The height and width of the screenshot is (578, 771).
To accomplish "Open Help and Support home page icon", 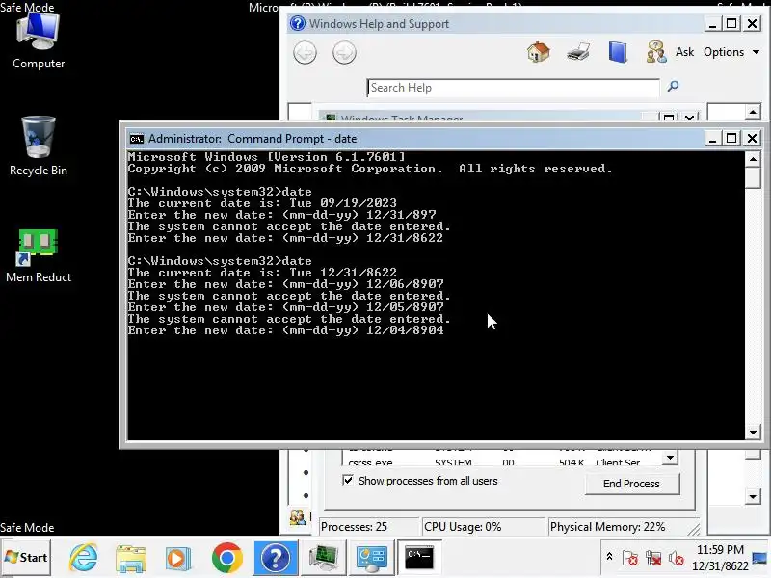I will (539, 52).
